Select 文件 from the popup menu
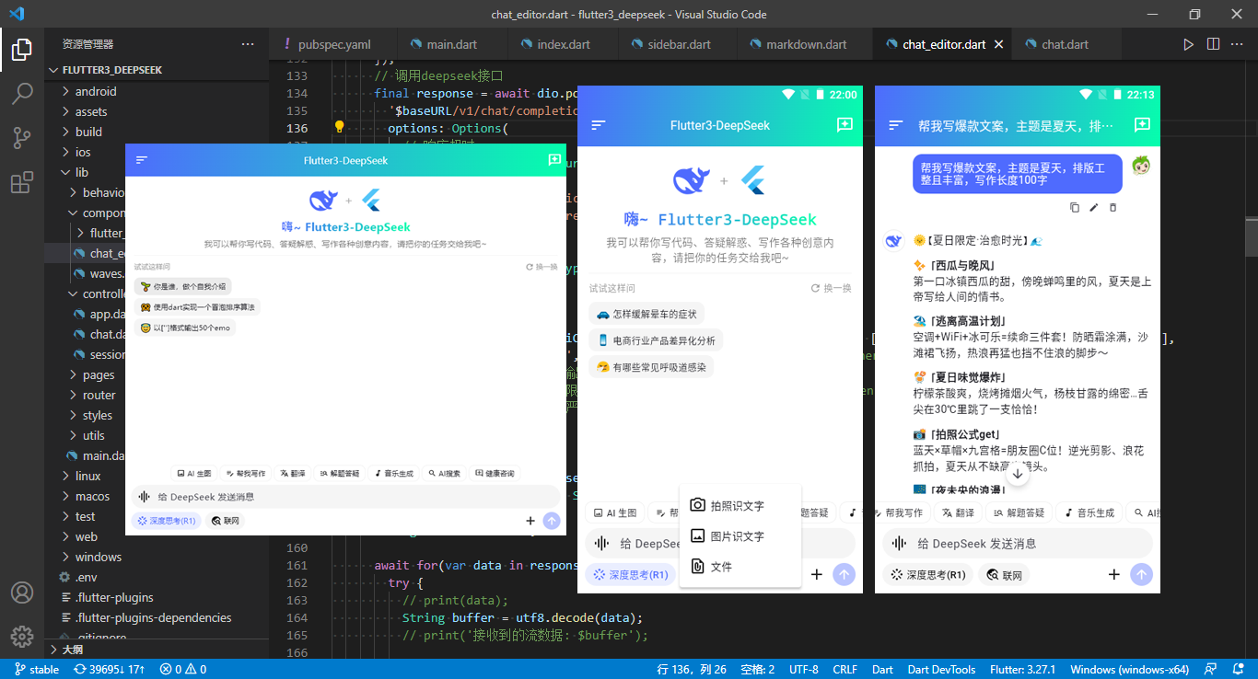The width and height of the screenshot is (1258, 679). [x=740, y=567]
